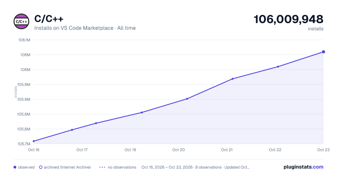
Task: Click the 'installs' label beneath the total count
Action: pyautogui.click(x=316, y=29)
